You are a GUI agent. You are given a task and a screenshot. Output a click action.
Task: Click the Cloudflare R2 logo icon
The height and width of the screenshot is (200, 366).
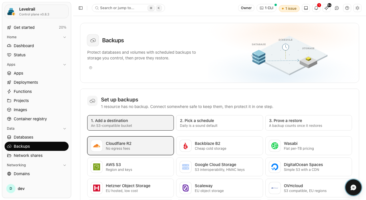tap(97, 146)
